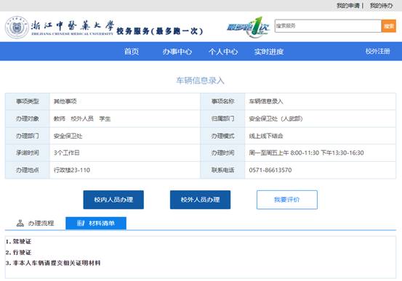Open 我的待办 link at top
The image size is (402, 281).
(x=381, y=6)
